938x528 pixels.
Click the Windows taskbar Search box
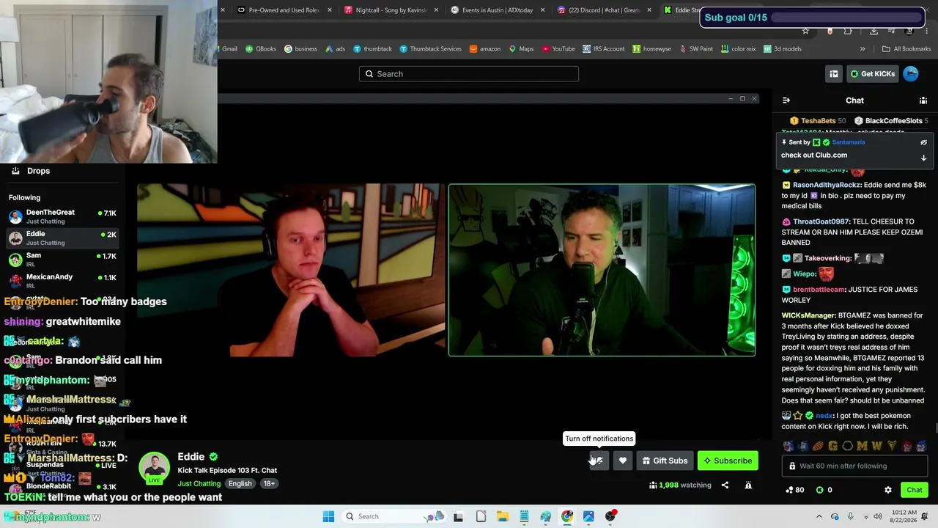coord(393,516)
